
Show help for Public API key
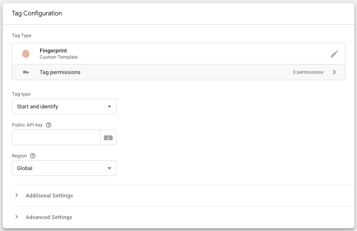click(x=49, y=125)
